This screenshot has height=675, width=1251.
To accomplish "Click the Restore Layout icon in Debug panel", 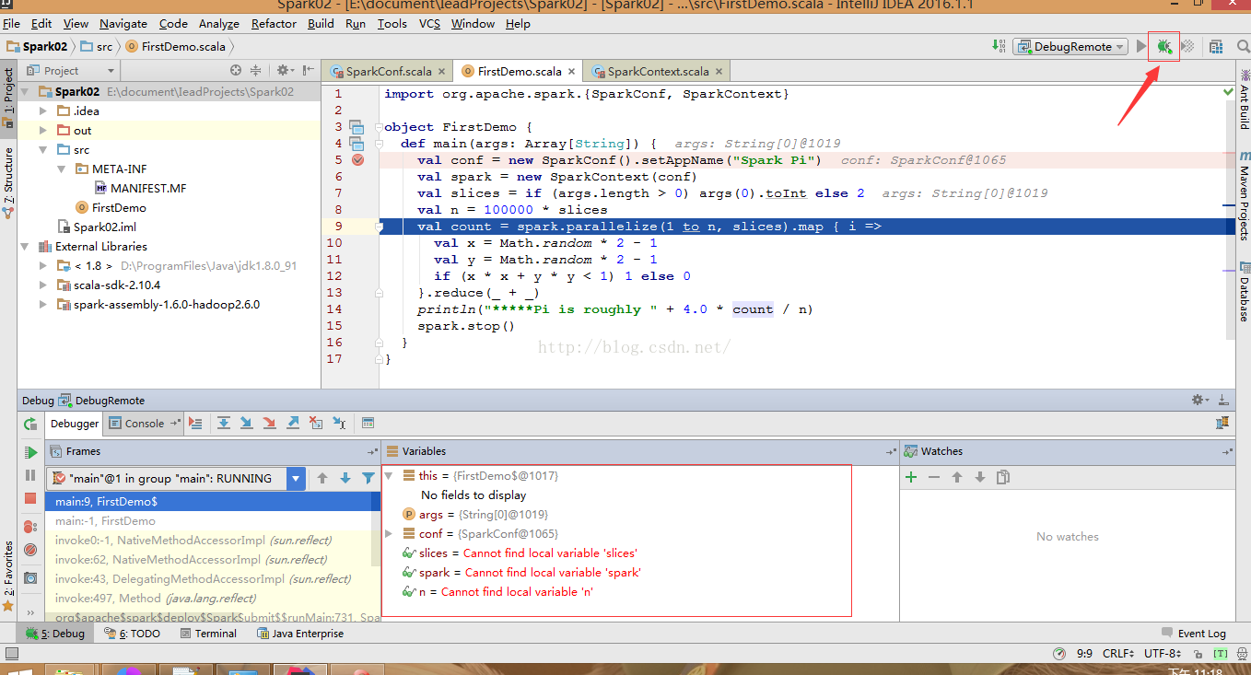I will (x=1222, y=423).
